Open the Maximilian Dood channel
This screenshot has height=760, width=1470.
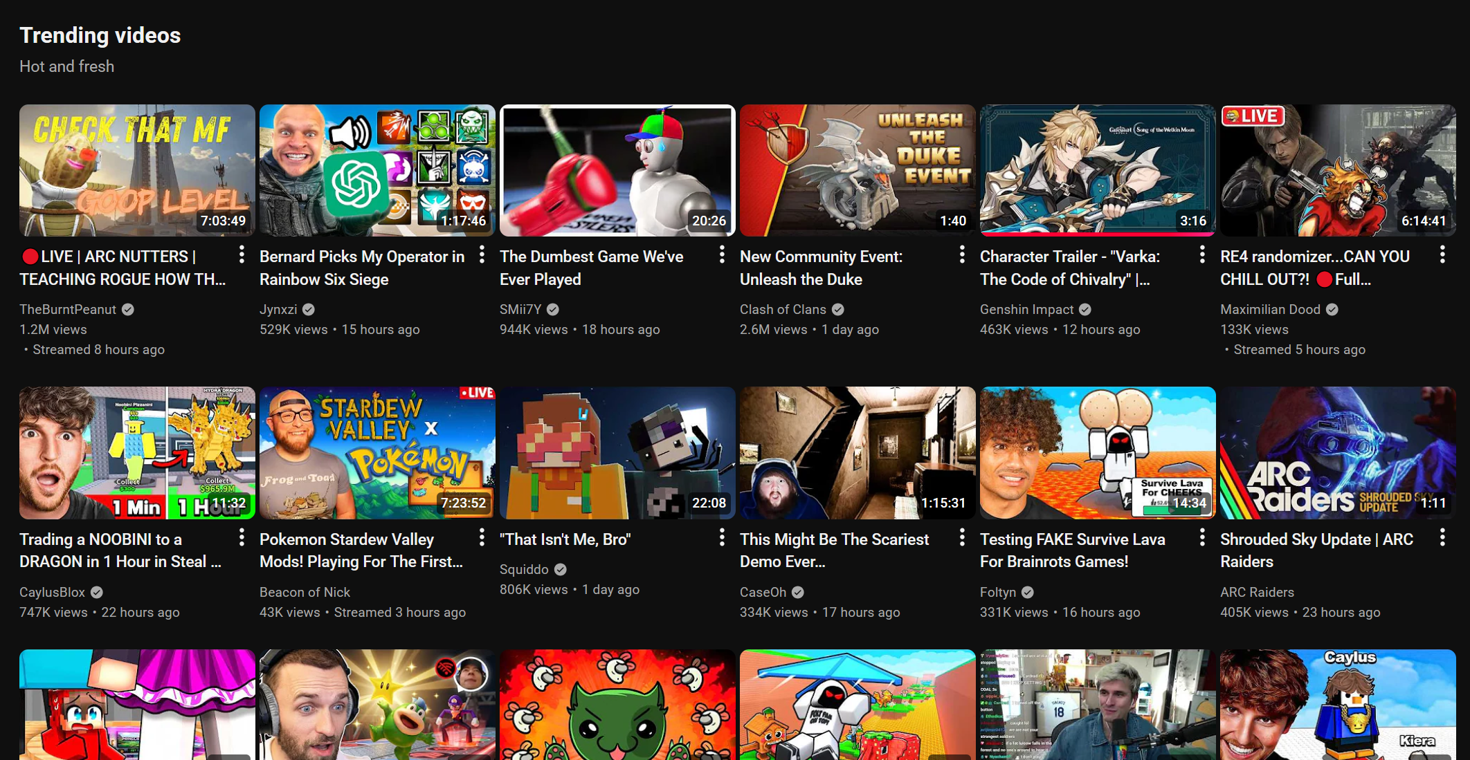click(x=1270, y=309)
